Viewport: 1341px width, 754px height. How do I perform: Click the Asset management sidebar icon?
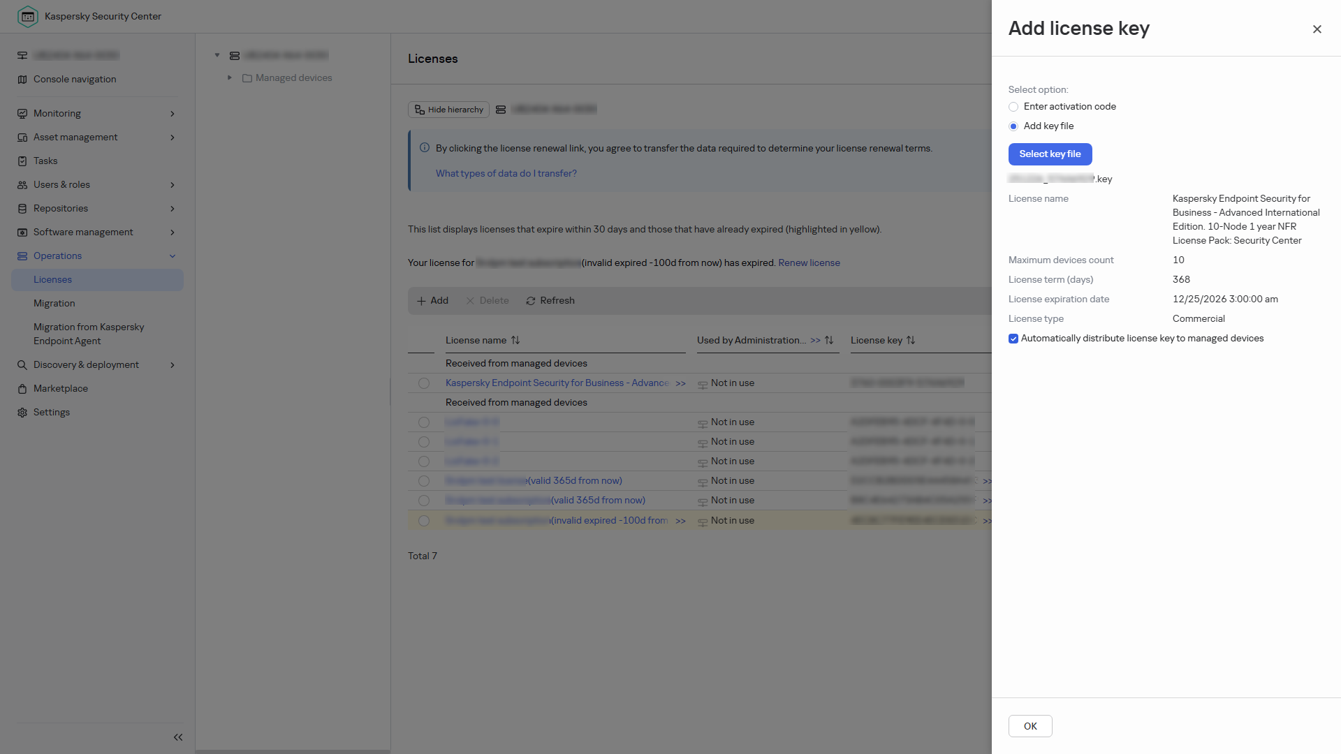pos(22,138)
